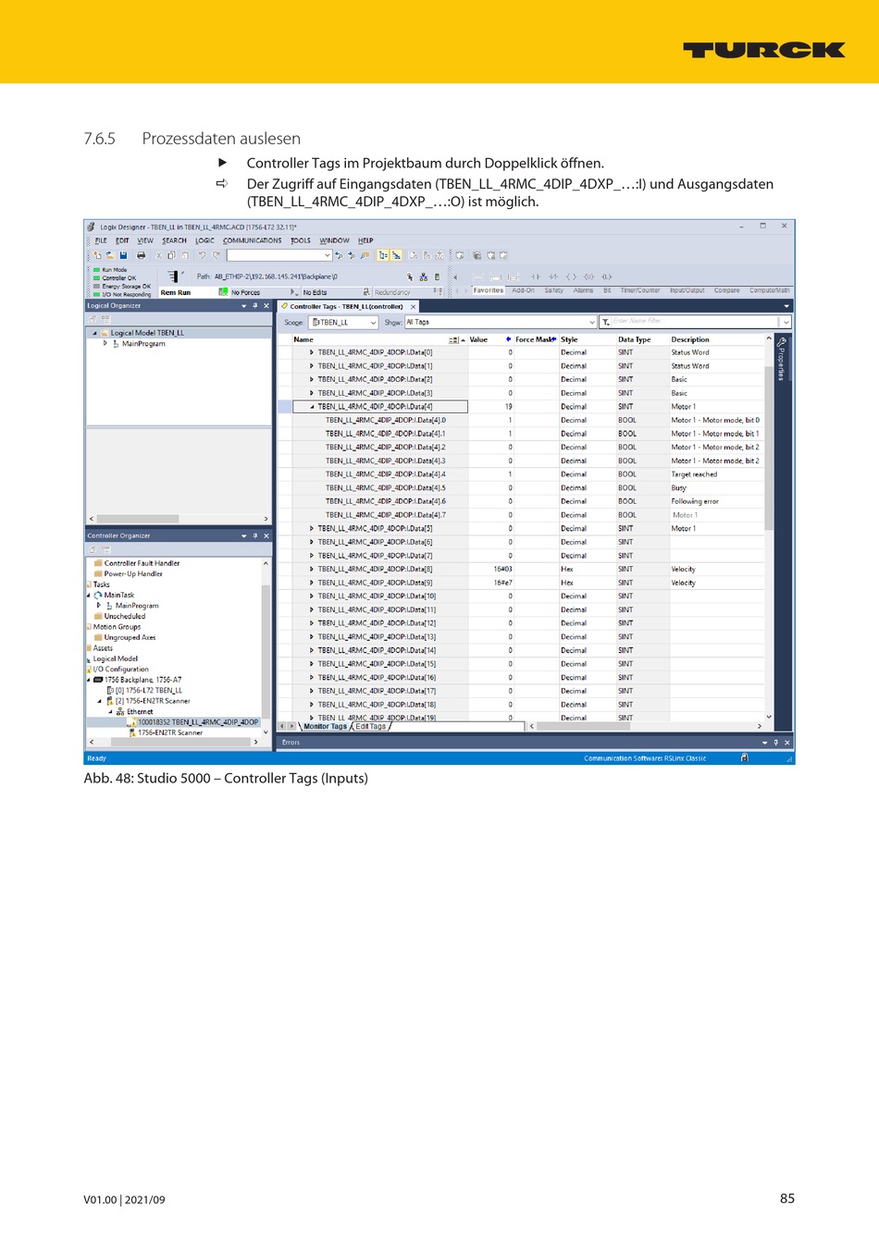The width and height of the screenshot is (879, 1242).
Task: Switch to the Edit Tags tab
Action: [371, 727]
